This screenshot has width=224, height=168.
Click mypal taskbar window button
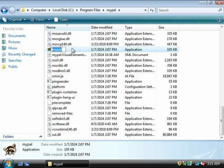pos(67,164)
